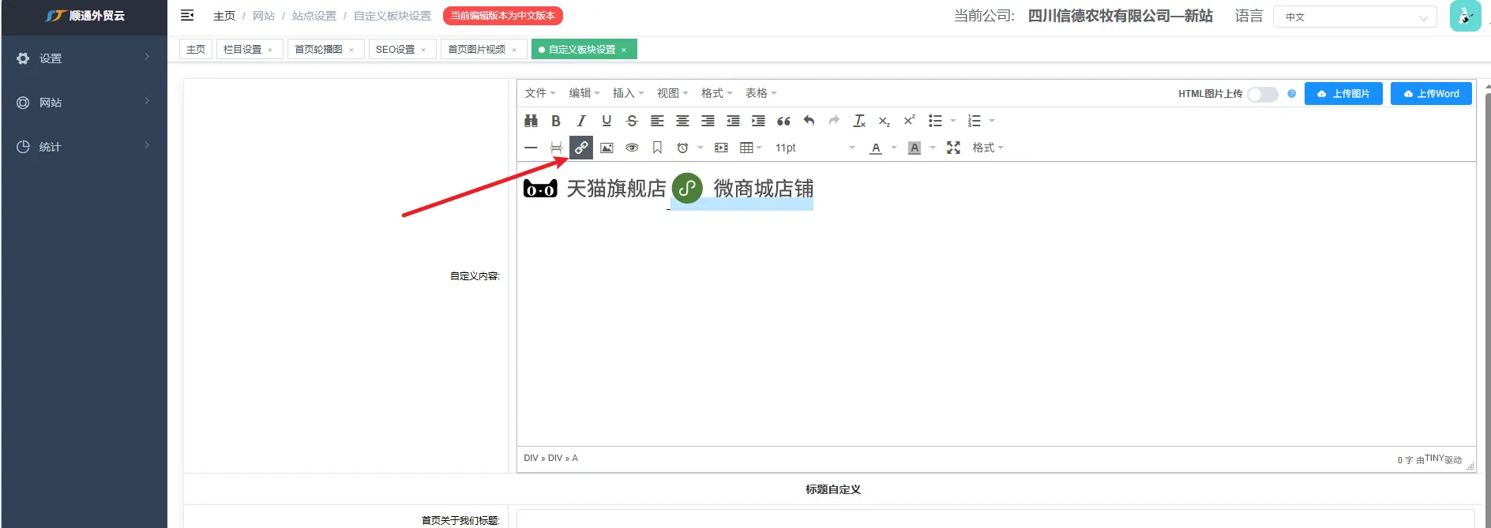Image resolution: width=1491 pixels, height=528 pixels.
Task: Increase indent of the paragraph
Action: point(758,121)
